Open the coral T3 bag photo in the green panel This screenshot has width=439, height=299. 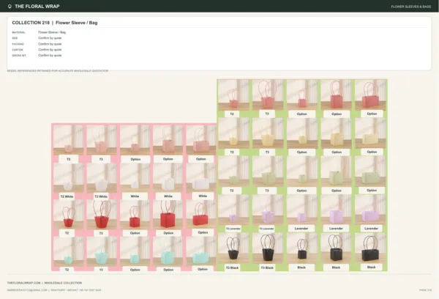click(x=268, y=95)
